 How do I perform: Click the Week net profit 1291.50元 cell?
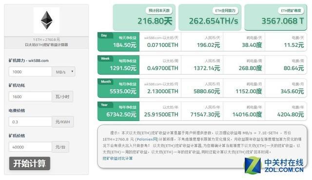(118, 65)
